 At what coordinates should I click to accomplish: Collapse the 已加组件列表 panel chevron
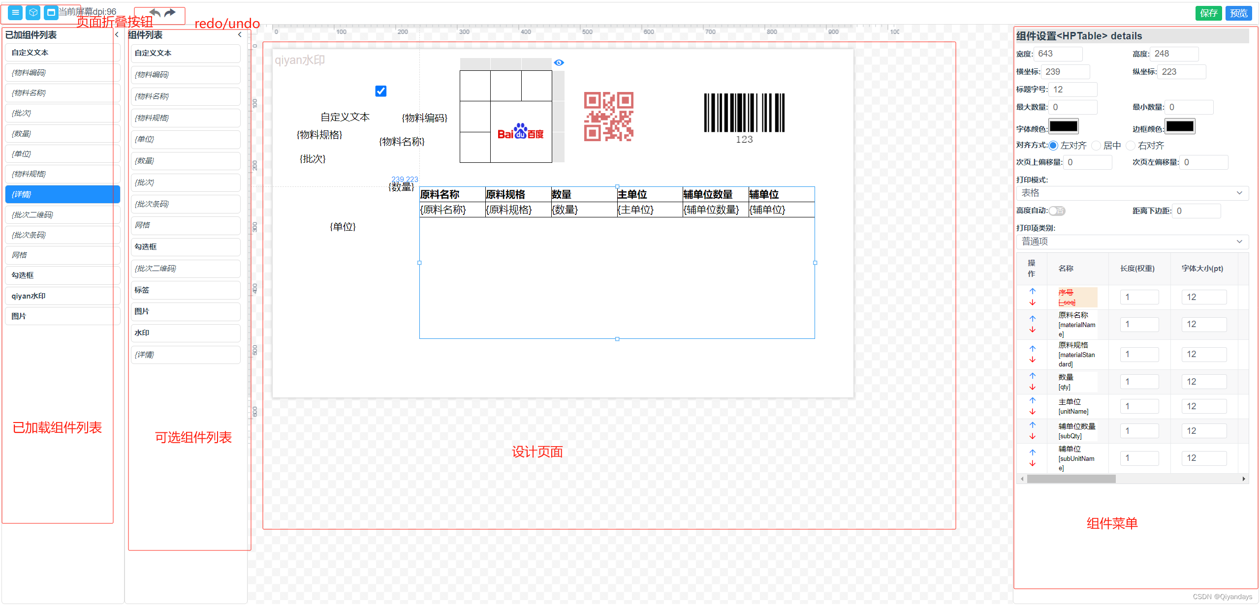tap(117, 35)
